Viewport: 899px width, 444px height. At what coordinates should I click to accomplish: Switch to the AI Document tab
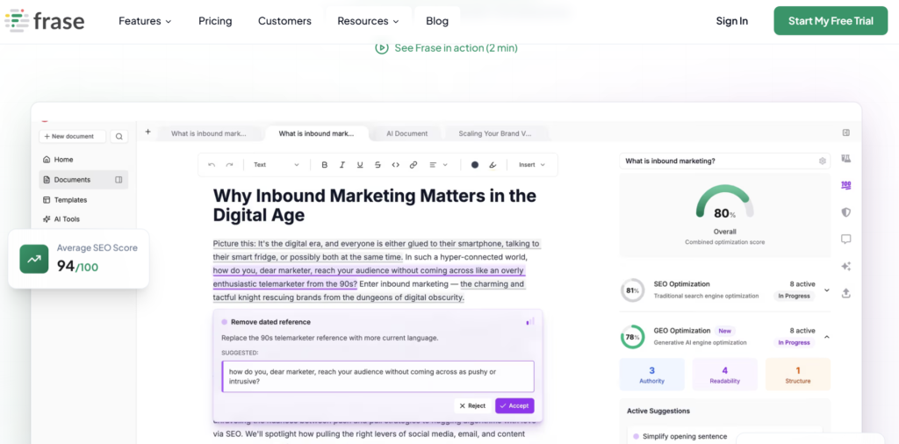(406, 133)
